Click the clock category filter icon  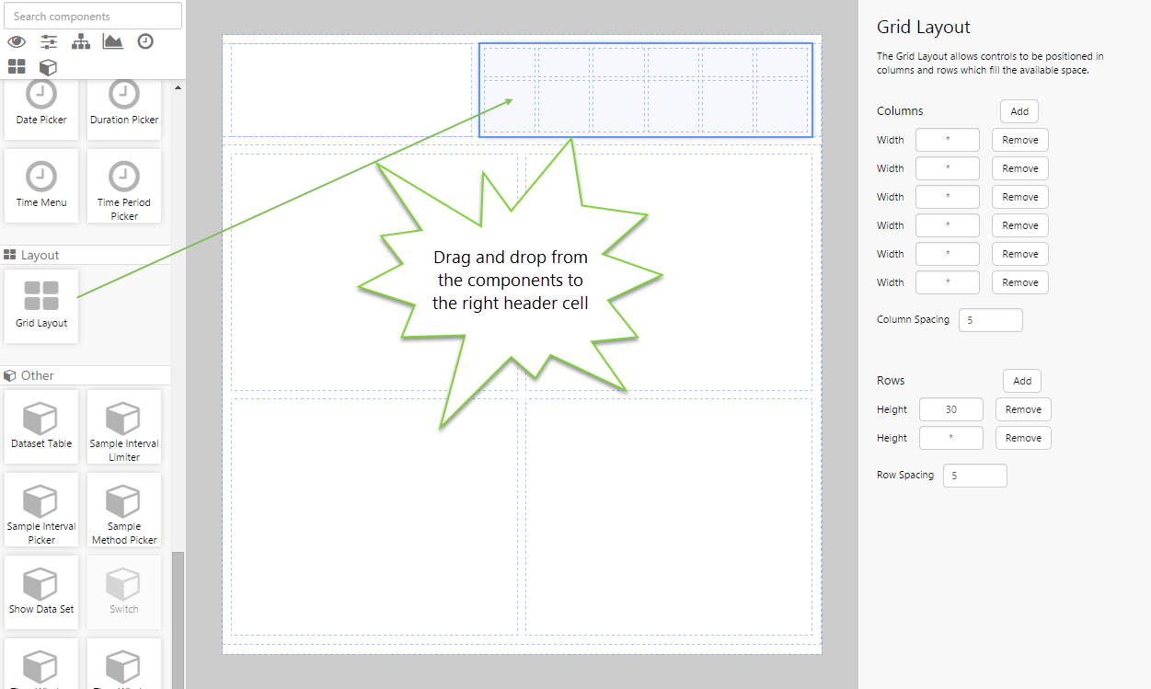pyautogui.click(x=145, y=41)
